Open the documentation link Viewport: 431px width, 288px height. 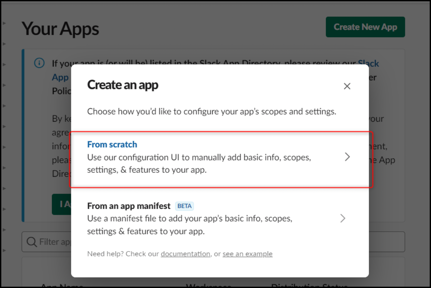185,254
